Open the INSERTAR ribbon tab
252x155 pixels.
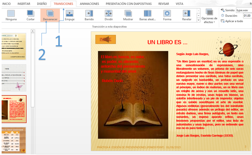(x=24, y=4)
